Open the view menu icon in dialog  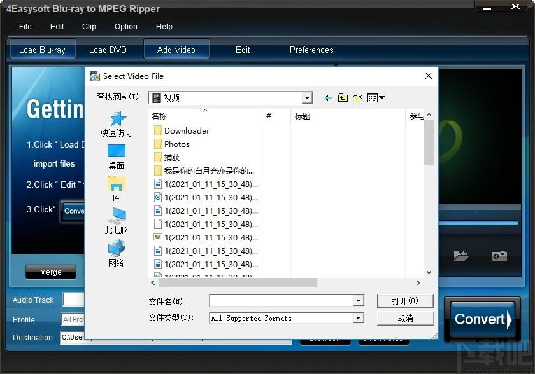coord(376,98)
